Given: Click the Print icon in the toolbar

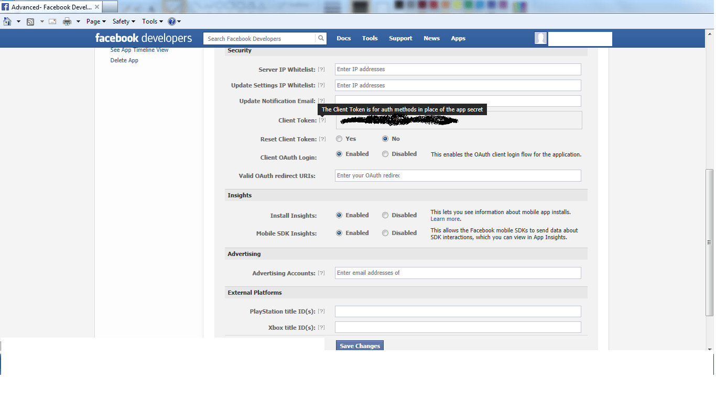Looking at the screenshot, I should coord(67,21).
